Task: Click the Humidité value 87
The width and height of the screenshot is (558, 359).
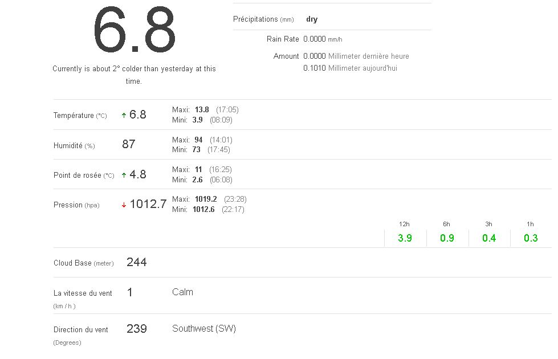Action: click(129, 144)
